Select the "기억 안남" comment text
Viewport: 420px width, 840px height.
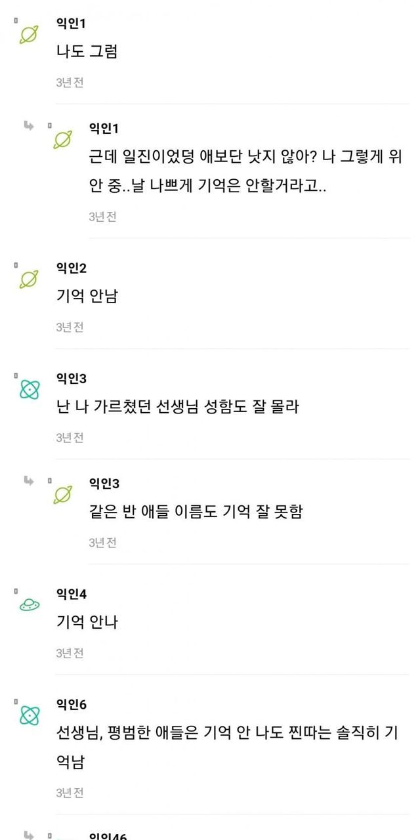[87, 296]
